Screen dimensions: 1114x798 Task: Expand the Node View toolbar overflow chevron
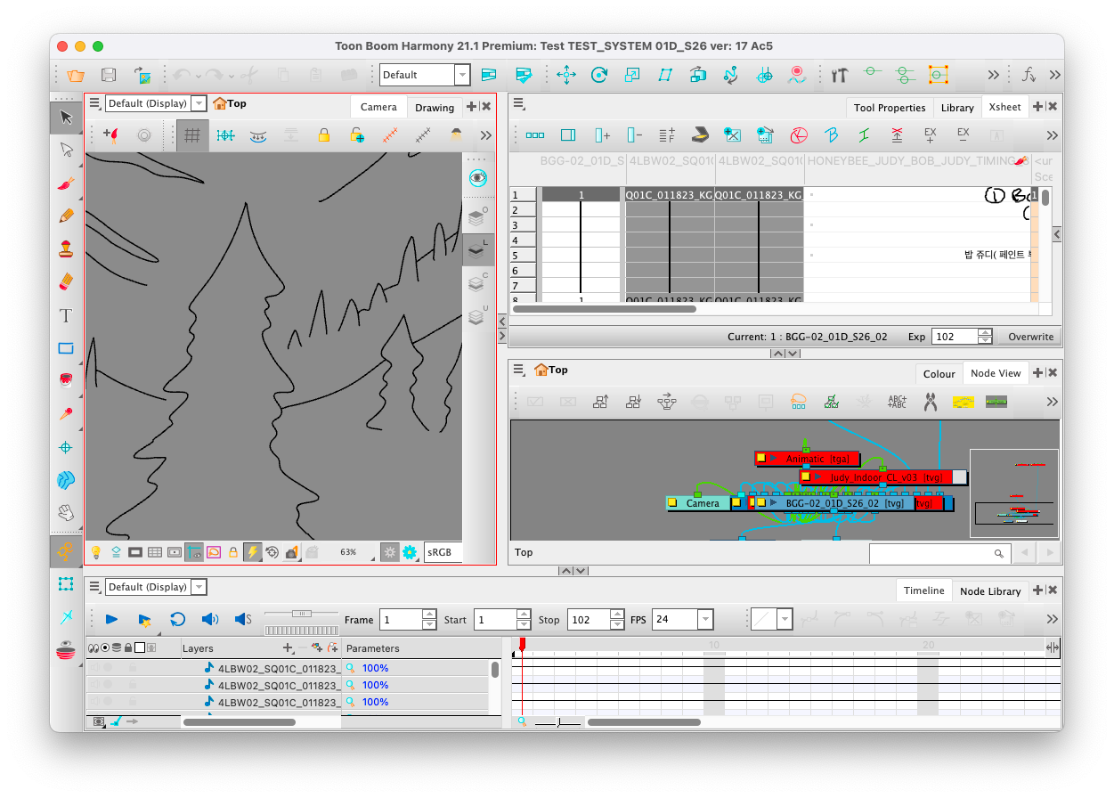1053,402
